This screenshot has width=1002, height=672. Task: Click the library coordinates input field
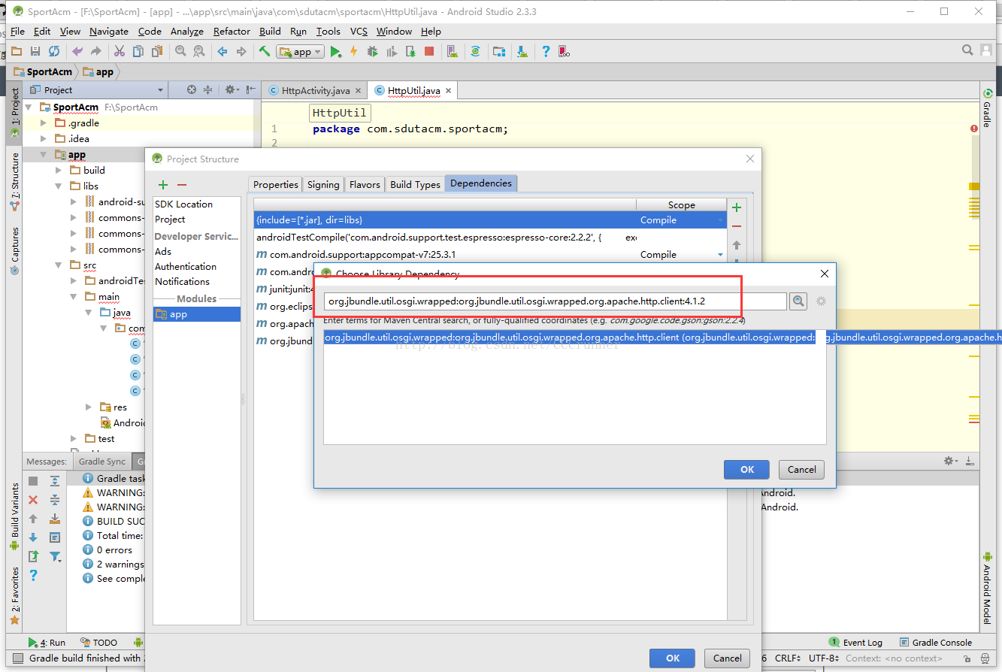coord(555,301)
